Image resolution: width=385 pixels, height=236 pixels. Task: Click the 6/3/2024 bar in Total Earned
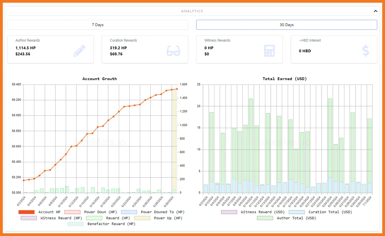coord(211,153)
